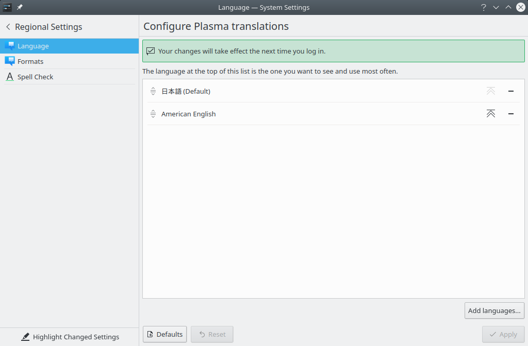528x346 pixels.
Task: Click the Apply button
Action: click(503, 334)
